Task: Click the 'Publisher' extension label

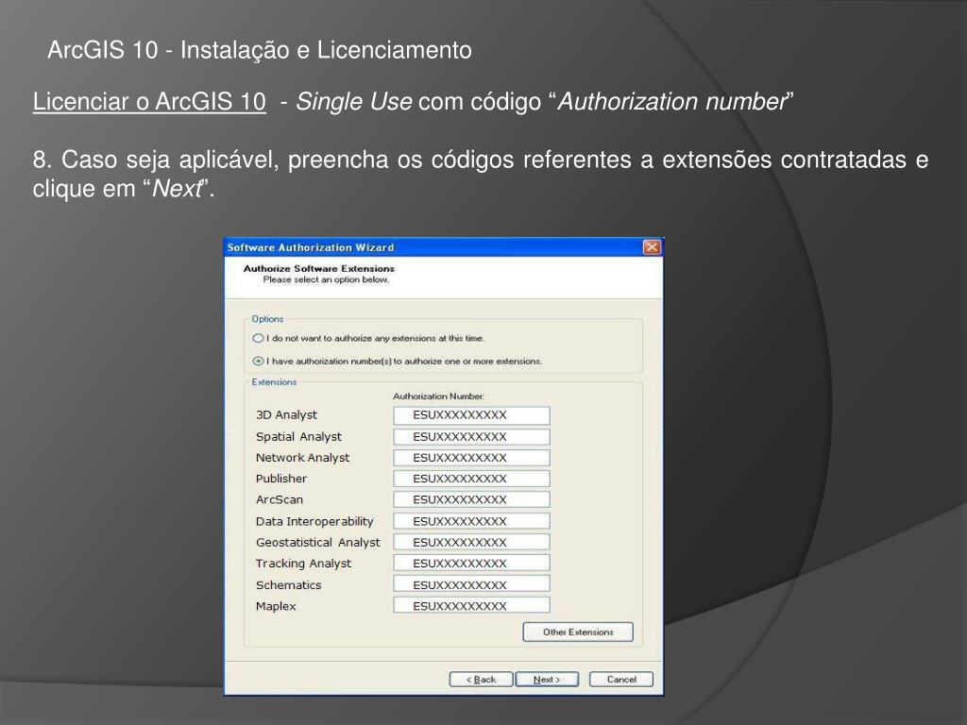Action: point(281,479)
